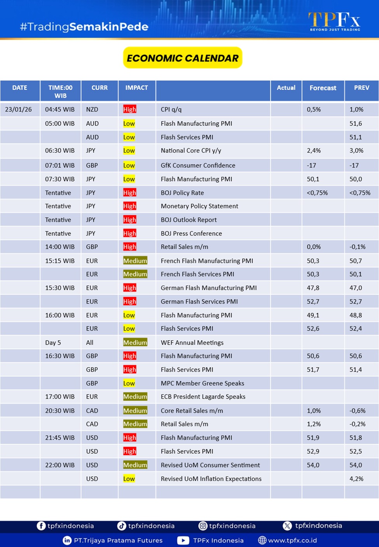Click the Economic Calendar yellow title banner
The image size is (379, 547).
(x=183, y=58)
